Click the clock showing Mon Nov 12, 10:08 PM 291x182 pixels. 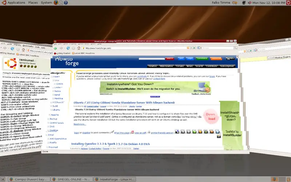point(268,3)
